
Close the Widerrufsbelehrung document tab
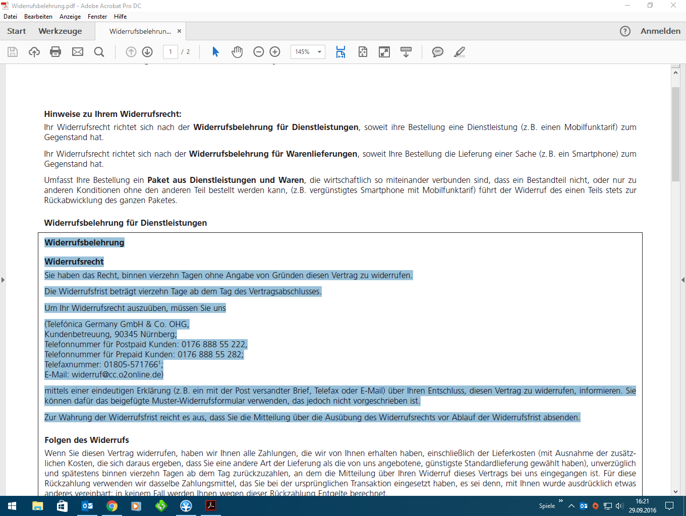(x=179, y=31)
